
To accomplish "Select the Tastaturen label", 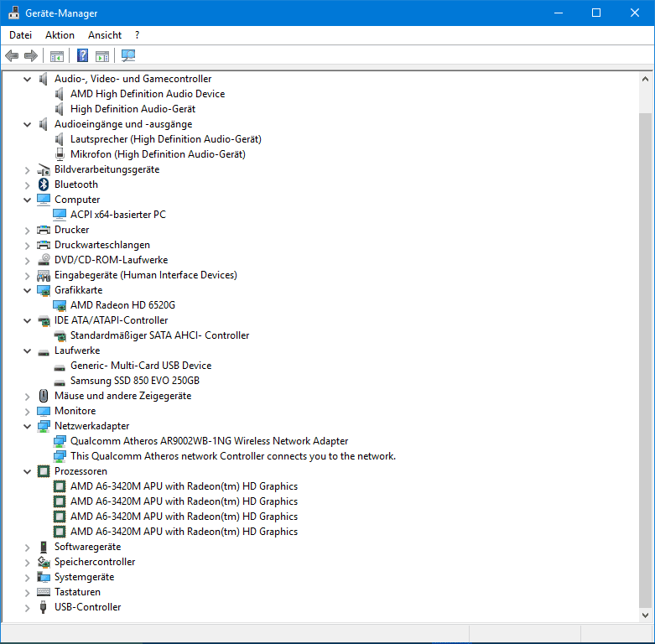I will [77, 592].
